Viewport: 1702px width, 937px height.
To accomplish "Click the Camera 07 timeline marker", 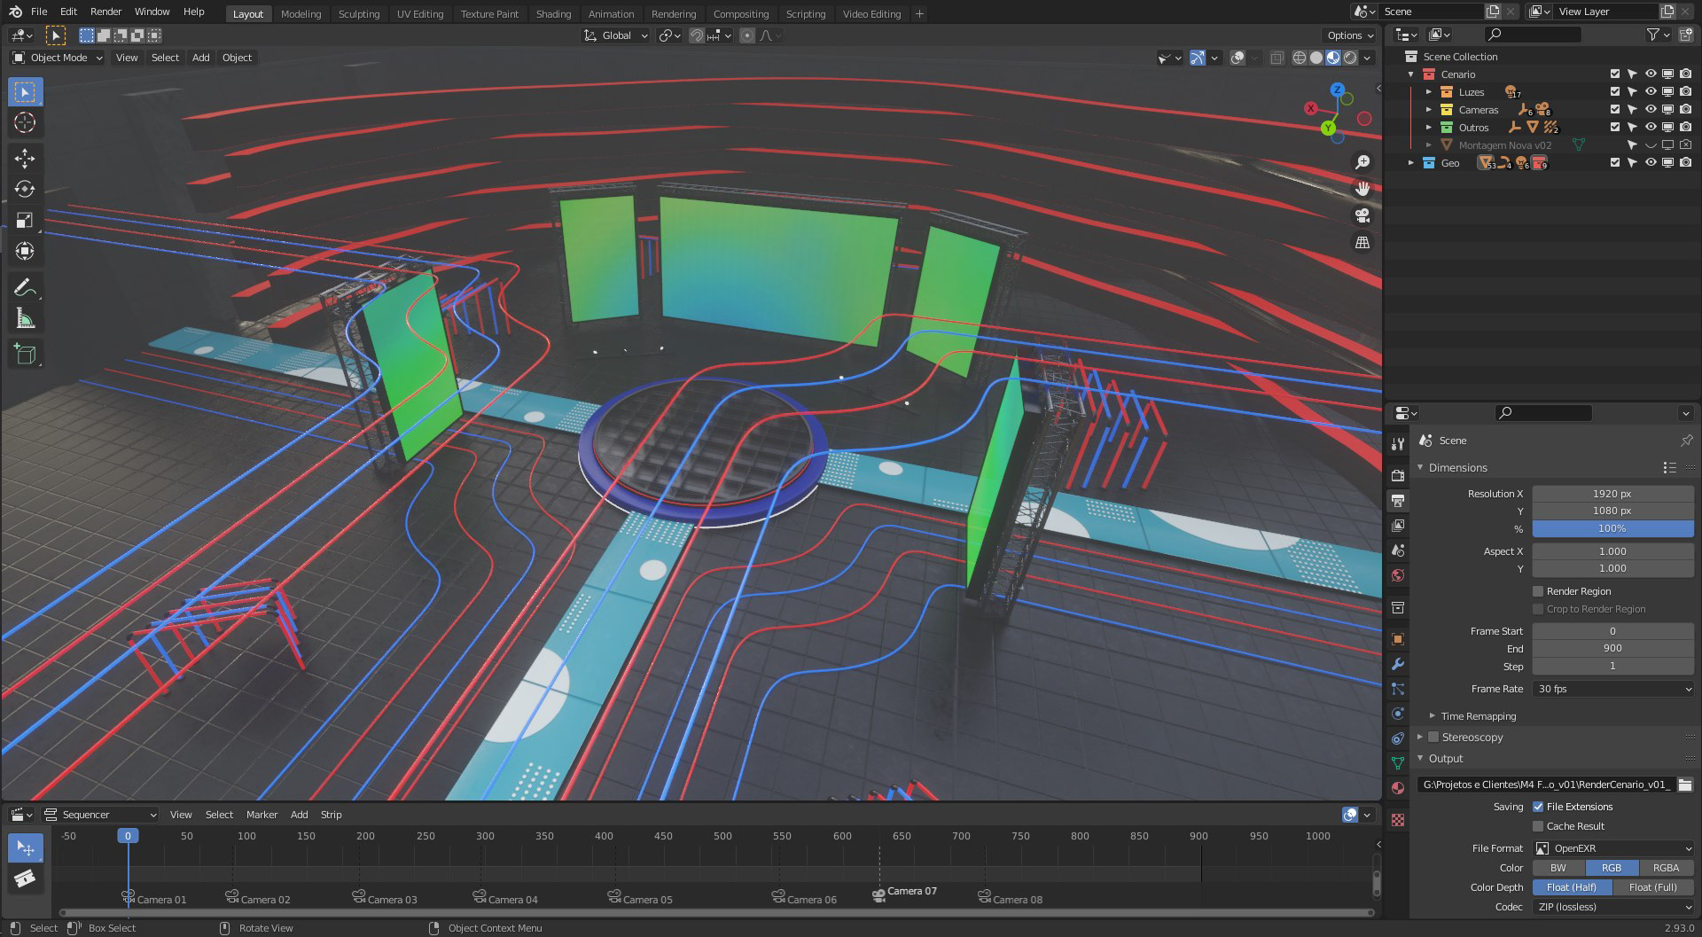I will (x=879, y=895).
